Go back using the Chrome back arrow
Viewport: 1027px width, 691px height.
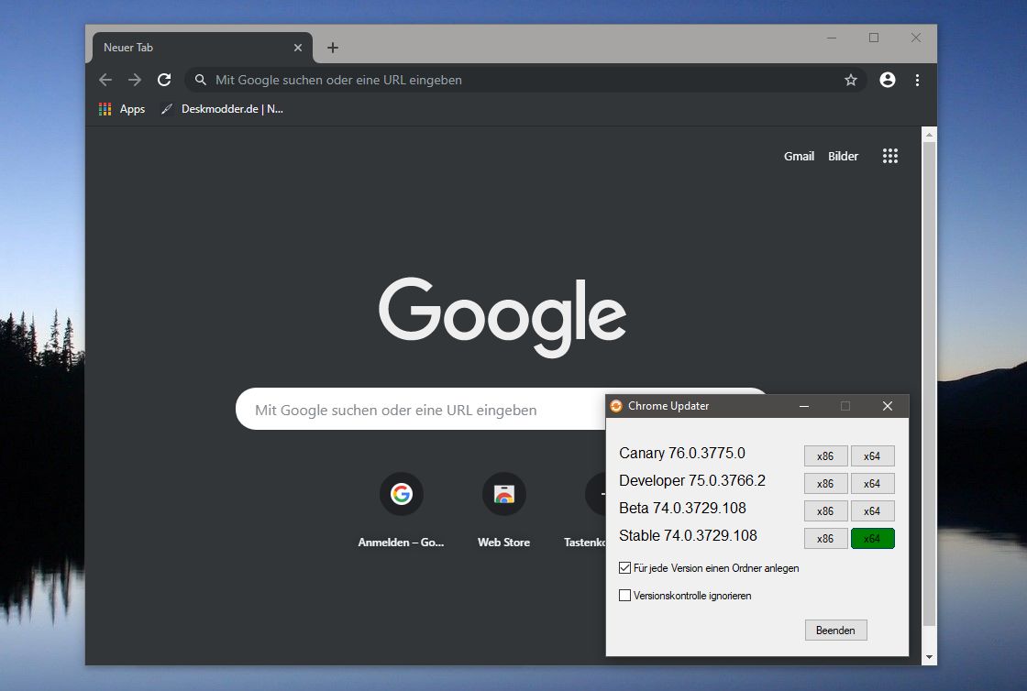(105, 80)
